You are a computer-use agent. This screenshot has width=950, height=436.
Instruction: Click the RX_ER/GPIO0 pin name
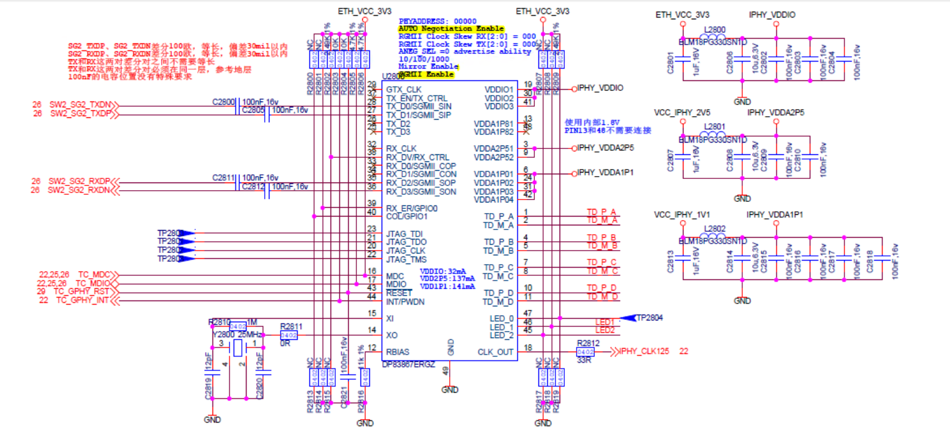[412, 208]
